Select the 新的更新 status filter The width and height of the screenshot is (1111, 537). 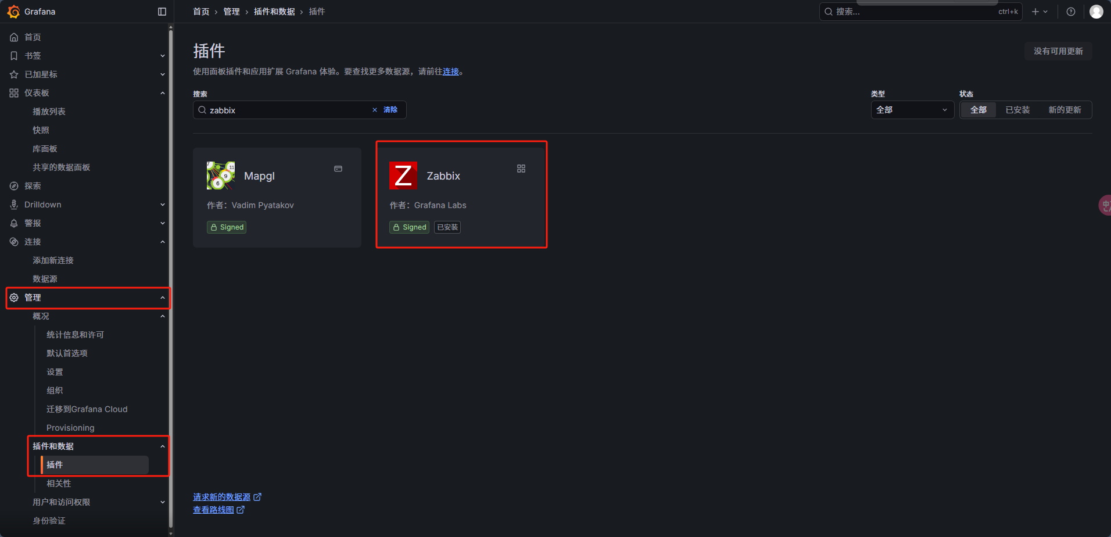(x=1065, y=110)
